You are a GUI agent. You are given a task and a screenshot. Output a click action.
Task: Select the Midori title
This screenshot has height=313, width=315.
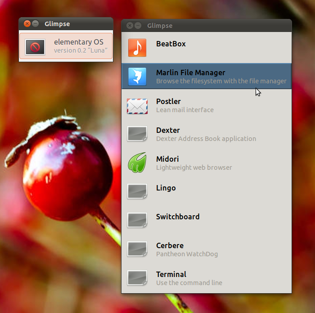[167, 159]
